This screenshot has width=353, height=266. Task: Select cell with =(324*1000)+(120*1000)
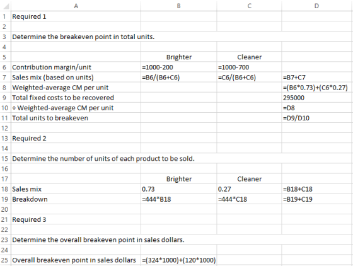coord(179,260)
